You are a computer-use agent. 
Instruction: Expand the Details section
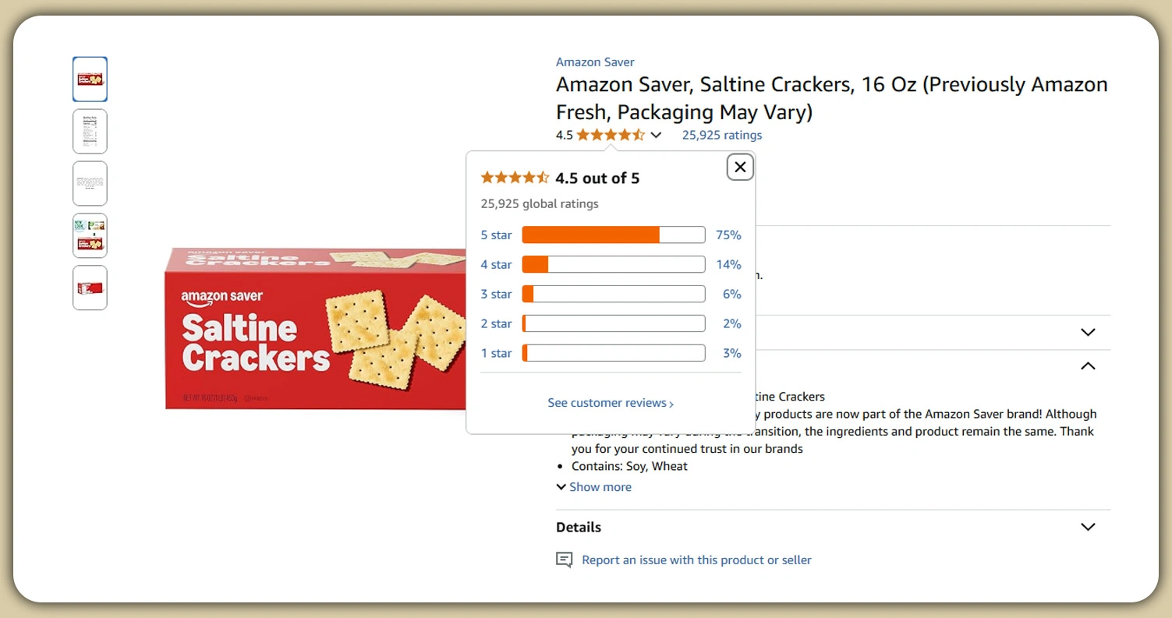1089,527
